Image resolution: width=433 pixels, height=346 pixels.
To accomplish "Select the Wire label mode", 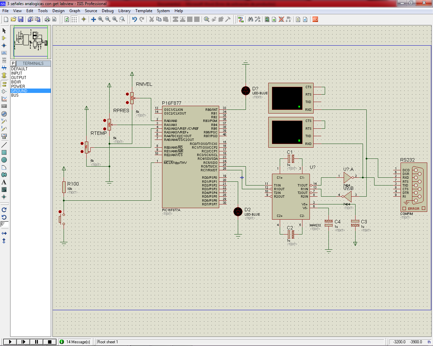I will [4, 53].
